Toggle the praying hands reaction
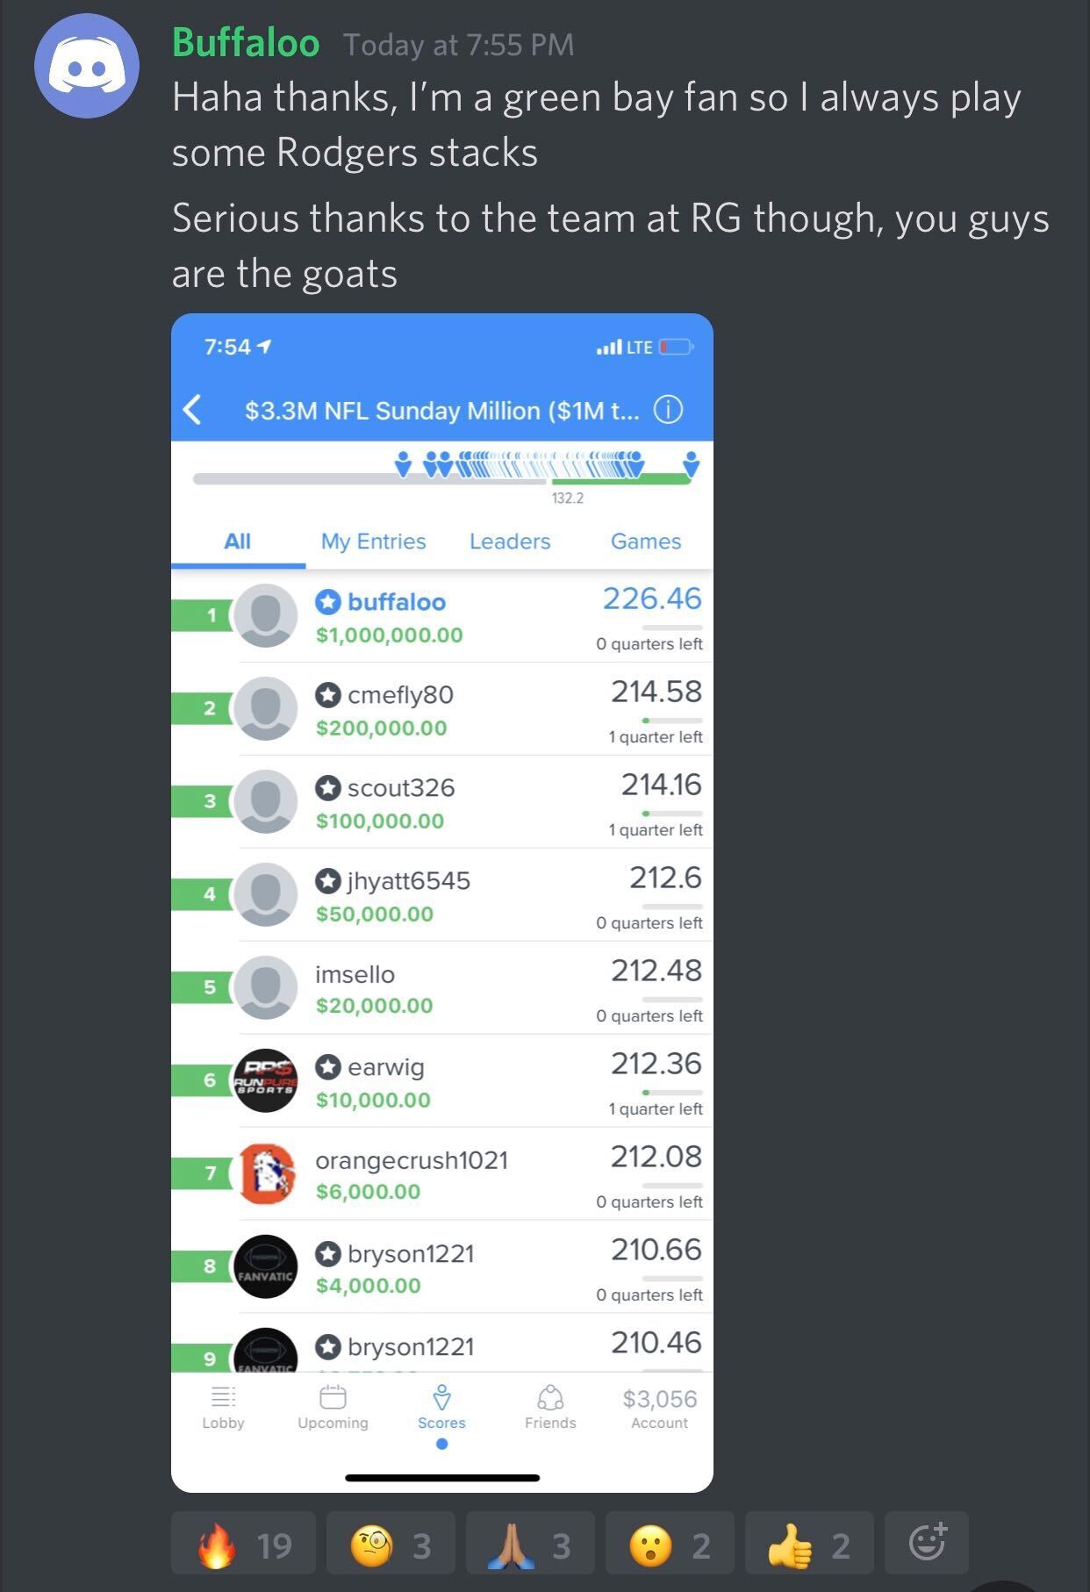The width and height of the screenshot is (1090, 1592). (530, 1542)
